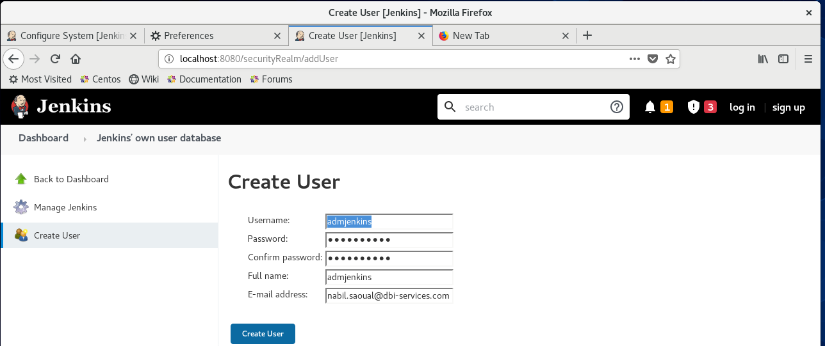The width and height of the screenshot is (825, 346).
Task: Toggle the sidebar view icon
Action: [783, 59]
